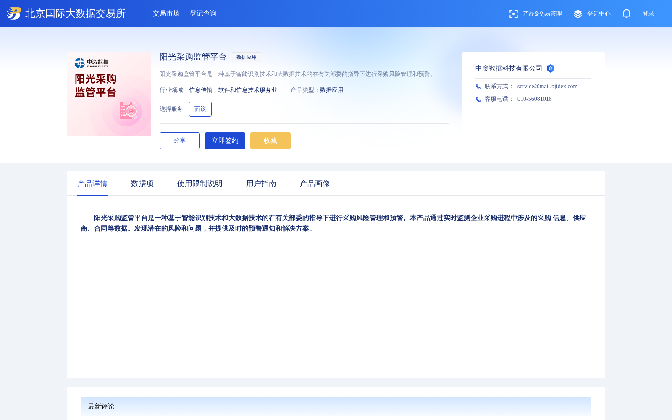Click the gray product summary sentence
Image resolution: width=672 pixels, height=420 pixels.
pyautogui.click(x=298, y=74)
